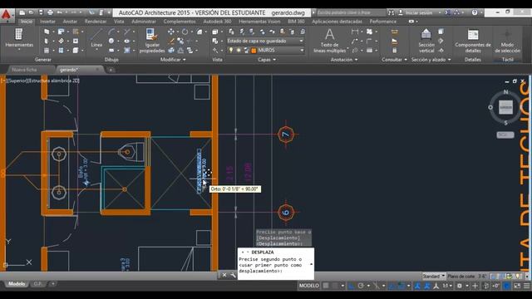Click the Save icon in quick access toolbar
The width and height of the screenshot is (532, 299).
tap(41, 12)
